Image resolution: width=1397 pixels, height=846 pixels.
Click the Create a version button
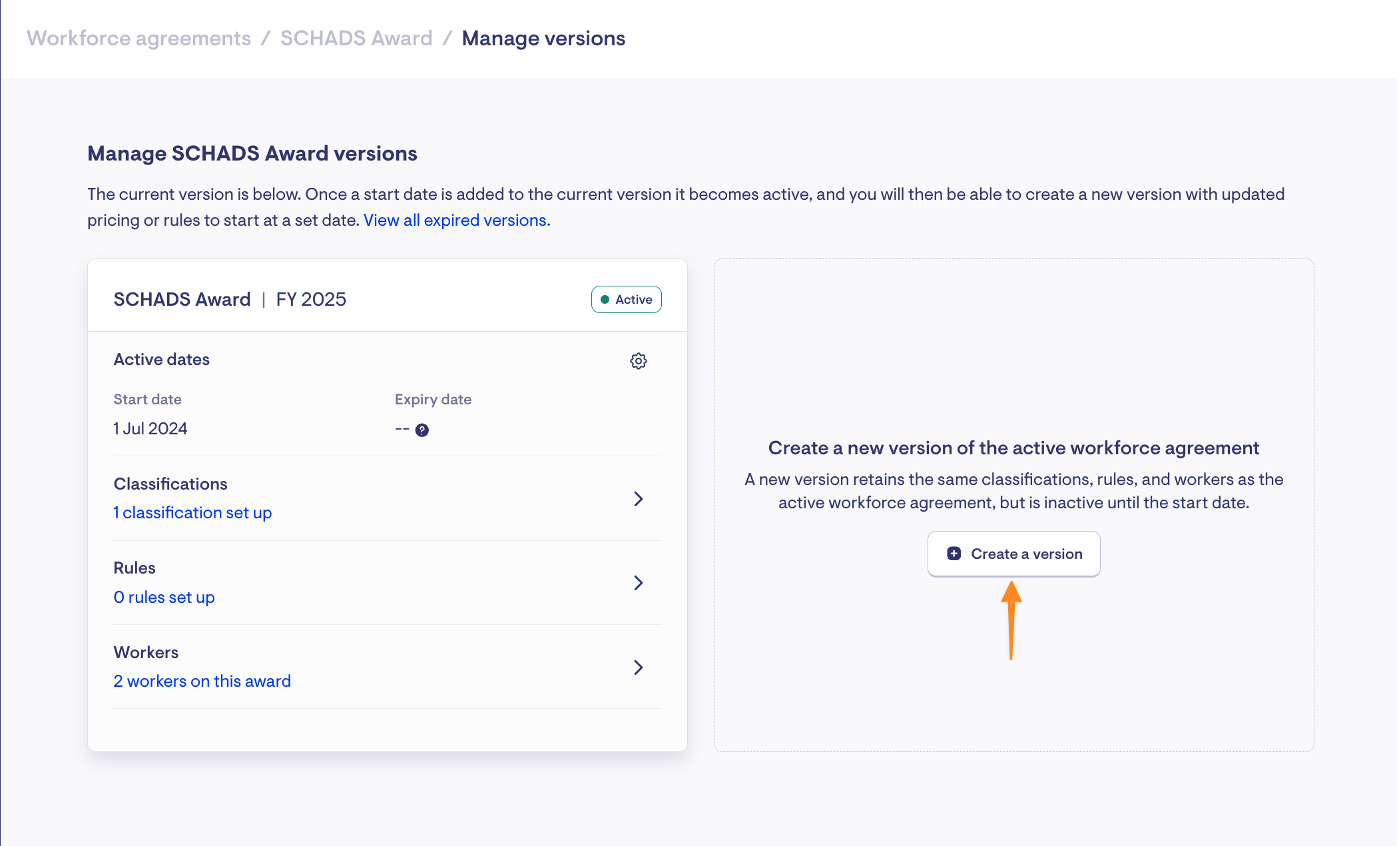tap(1013, 554)
